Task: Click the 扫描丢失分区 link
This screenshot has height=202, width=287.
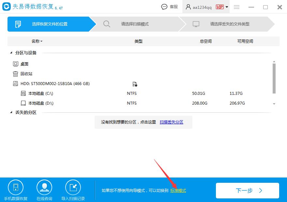Action: click(172, 122)
